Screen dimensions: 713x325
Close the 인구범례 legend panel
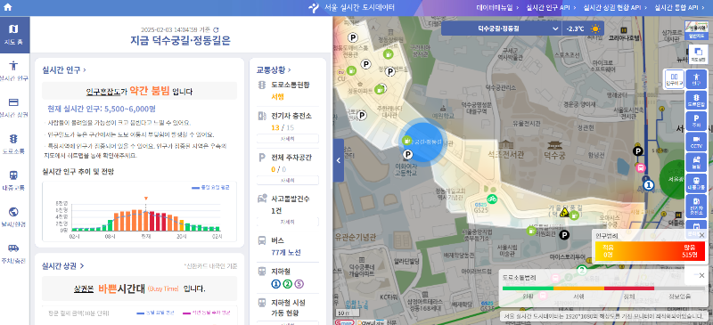tap(701, 235)
